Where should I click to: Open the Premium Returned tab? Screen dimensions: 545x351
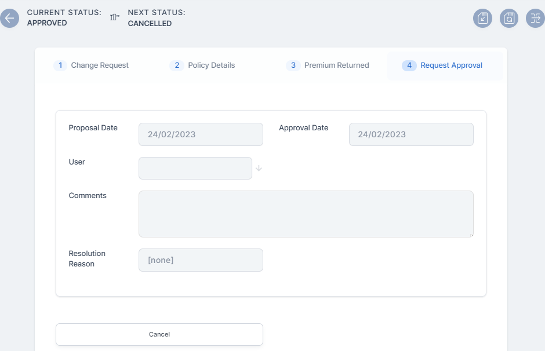tap(336, 65)
